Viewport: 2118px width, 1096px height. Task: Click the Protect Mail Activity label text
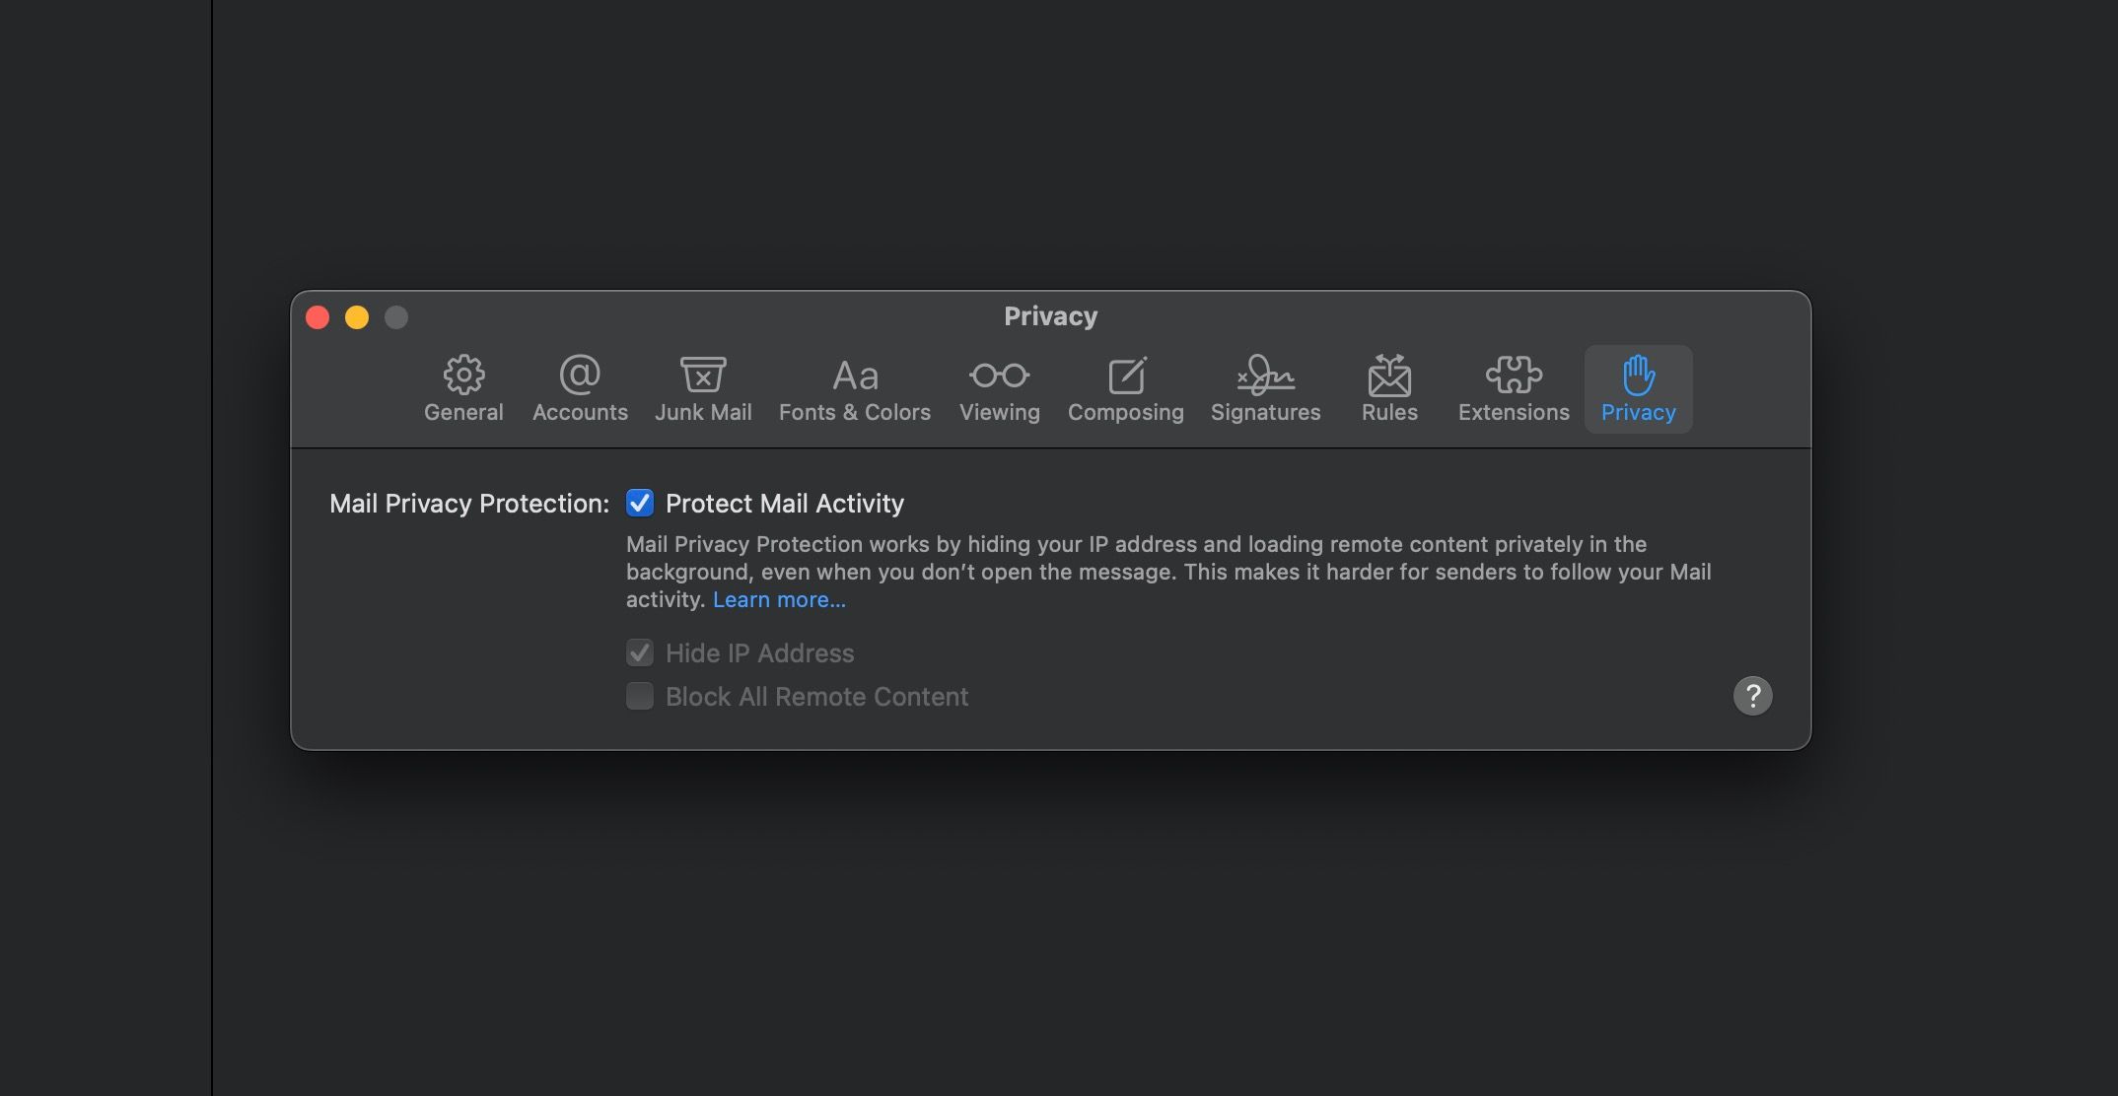784,504
